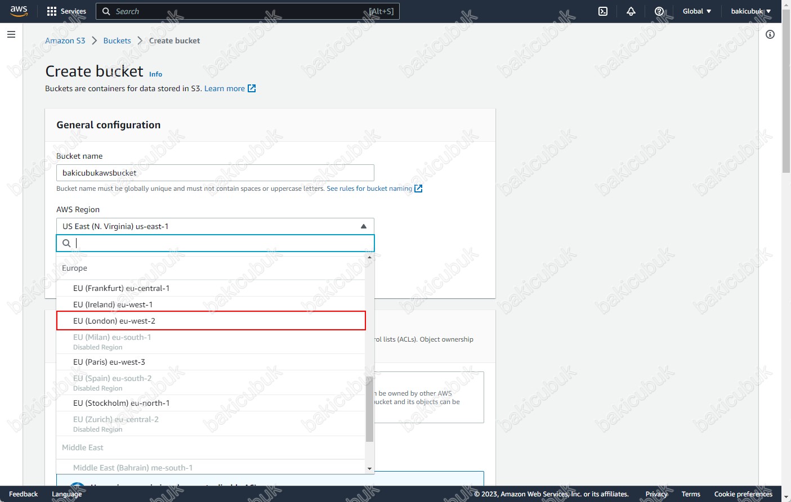Click the magnifier icon in region filter
Image resolution: width=791 pixels, height=502 pixels.
coord(66,243)
